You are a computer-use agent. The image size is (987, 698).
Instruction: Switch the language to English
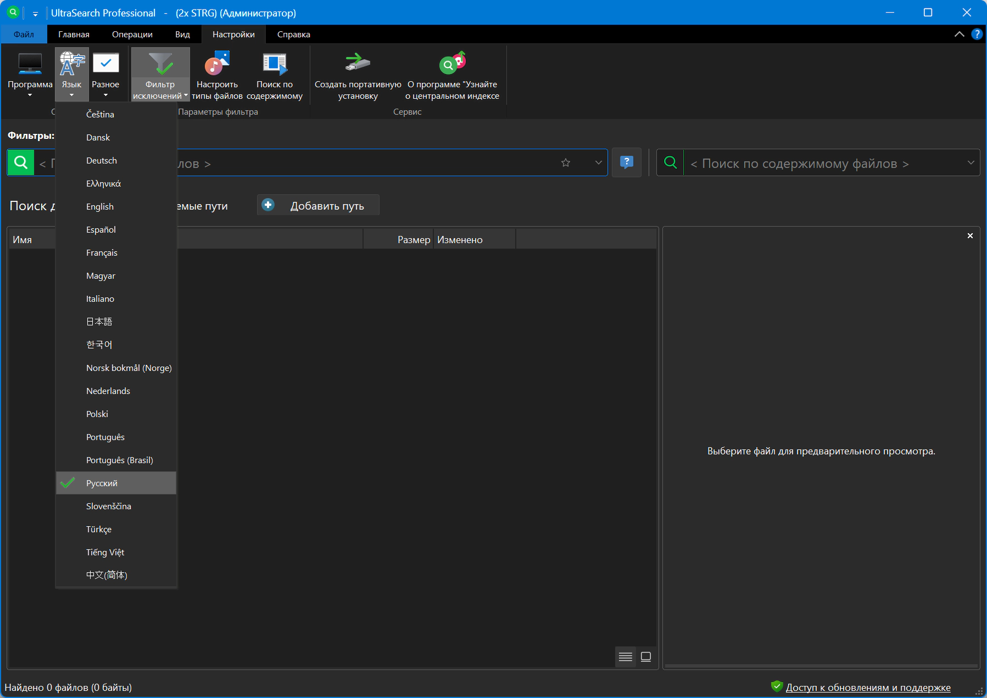coord(116,206)
